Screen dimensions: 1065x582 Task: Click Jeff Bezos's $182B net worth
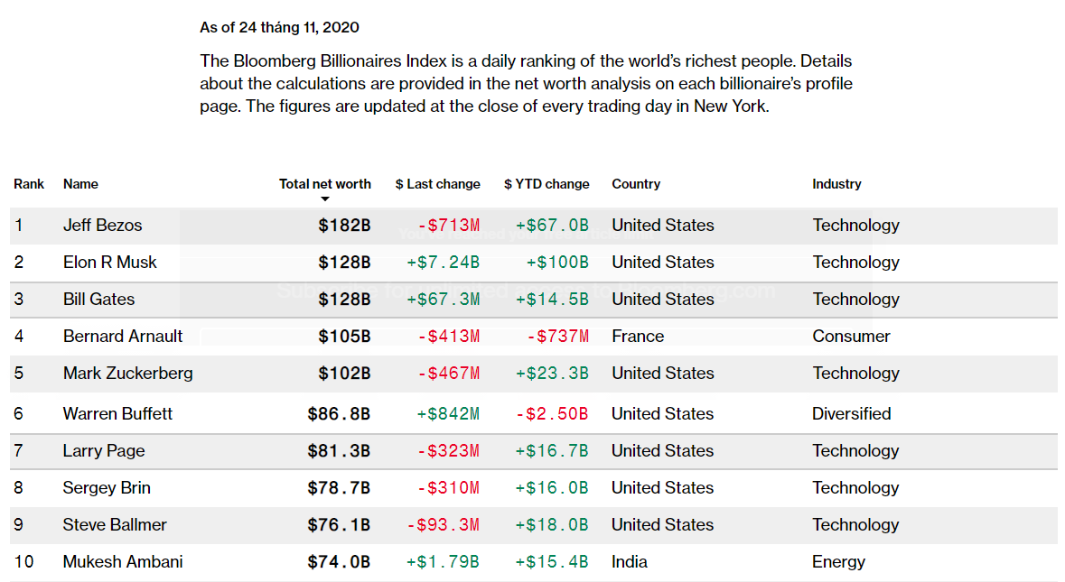coord(344,226)
